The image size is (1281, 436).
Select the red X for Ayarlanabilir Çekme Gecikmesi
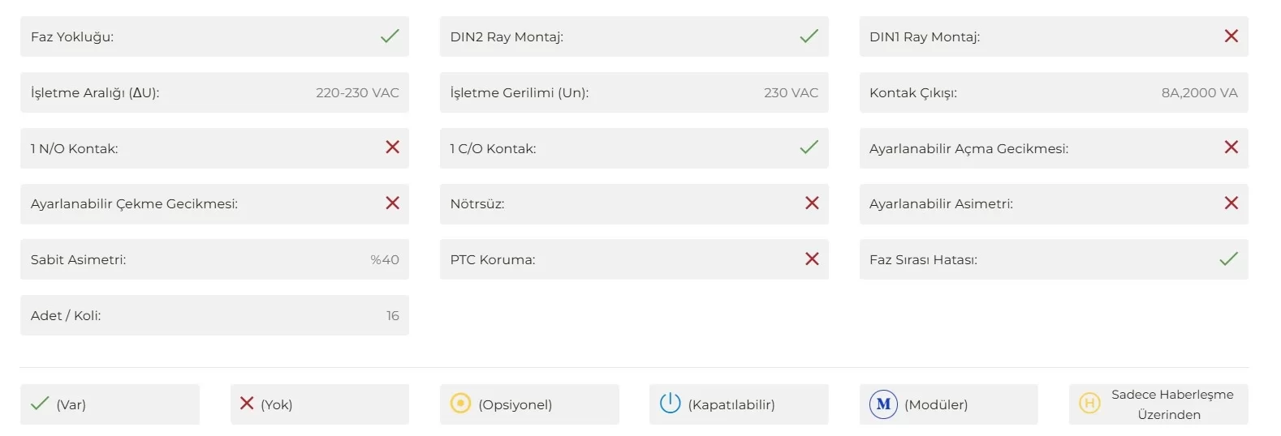click(x=392, y=203)
